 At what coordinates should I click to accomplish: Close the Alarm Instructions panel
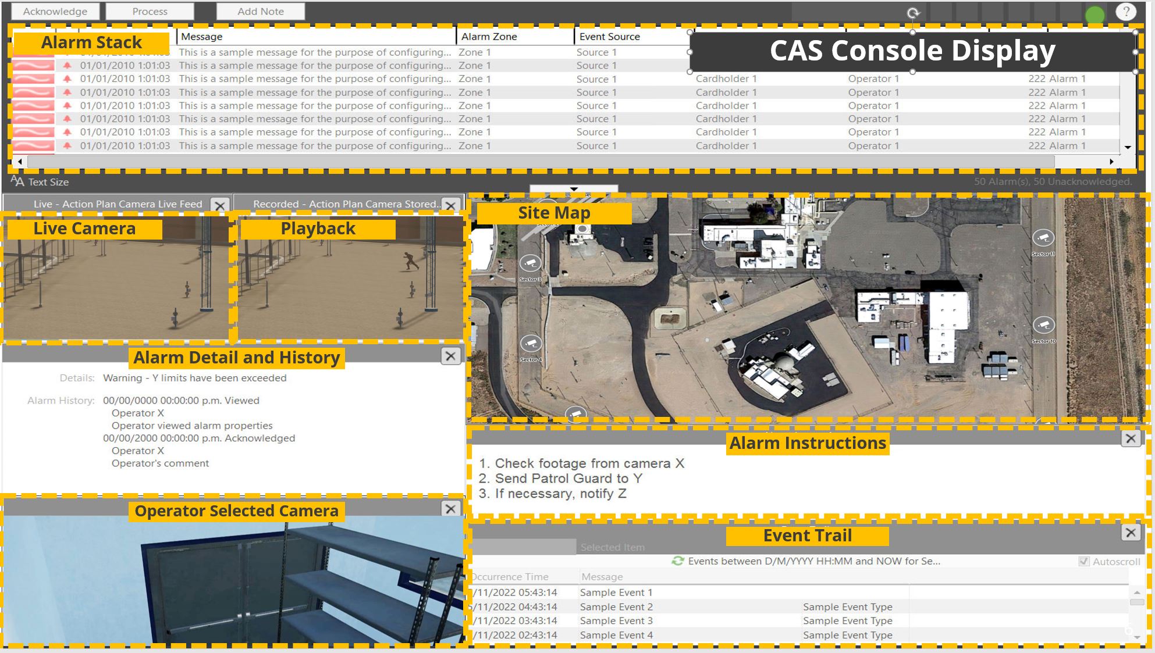pos(1131,438)
